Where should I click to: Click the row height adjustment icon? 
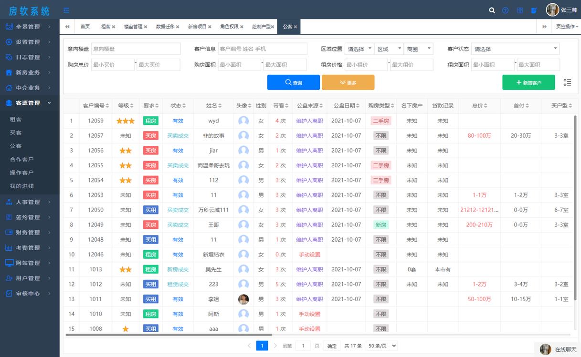pyautogui.click(x=567, y=82)
